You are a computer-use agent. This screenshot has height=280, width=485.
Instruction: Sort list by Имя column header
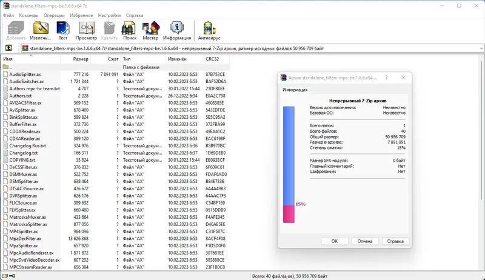31,59
